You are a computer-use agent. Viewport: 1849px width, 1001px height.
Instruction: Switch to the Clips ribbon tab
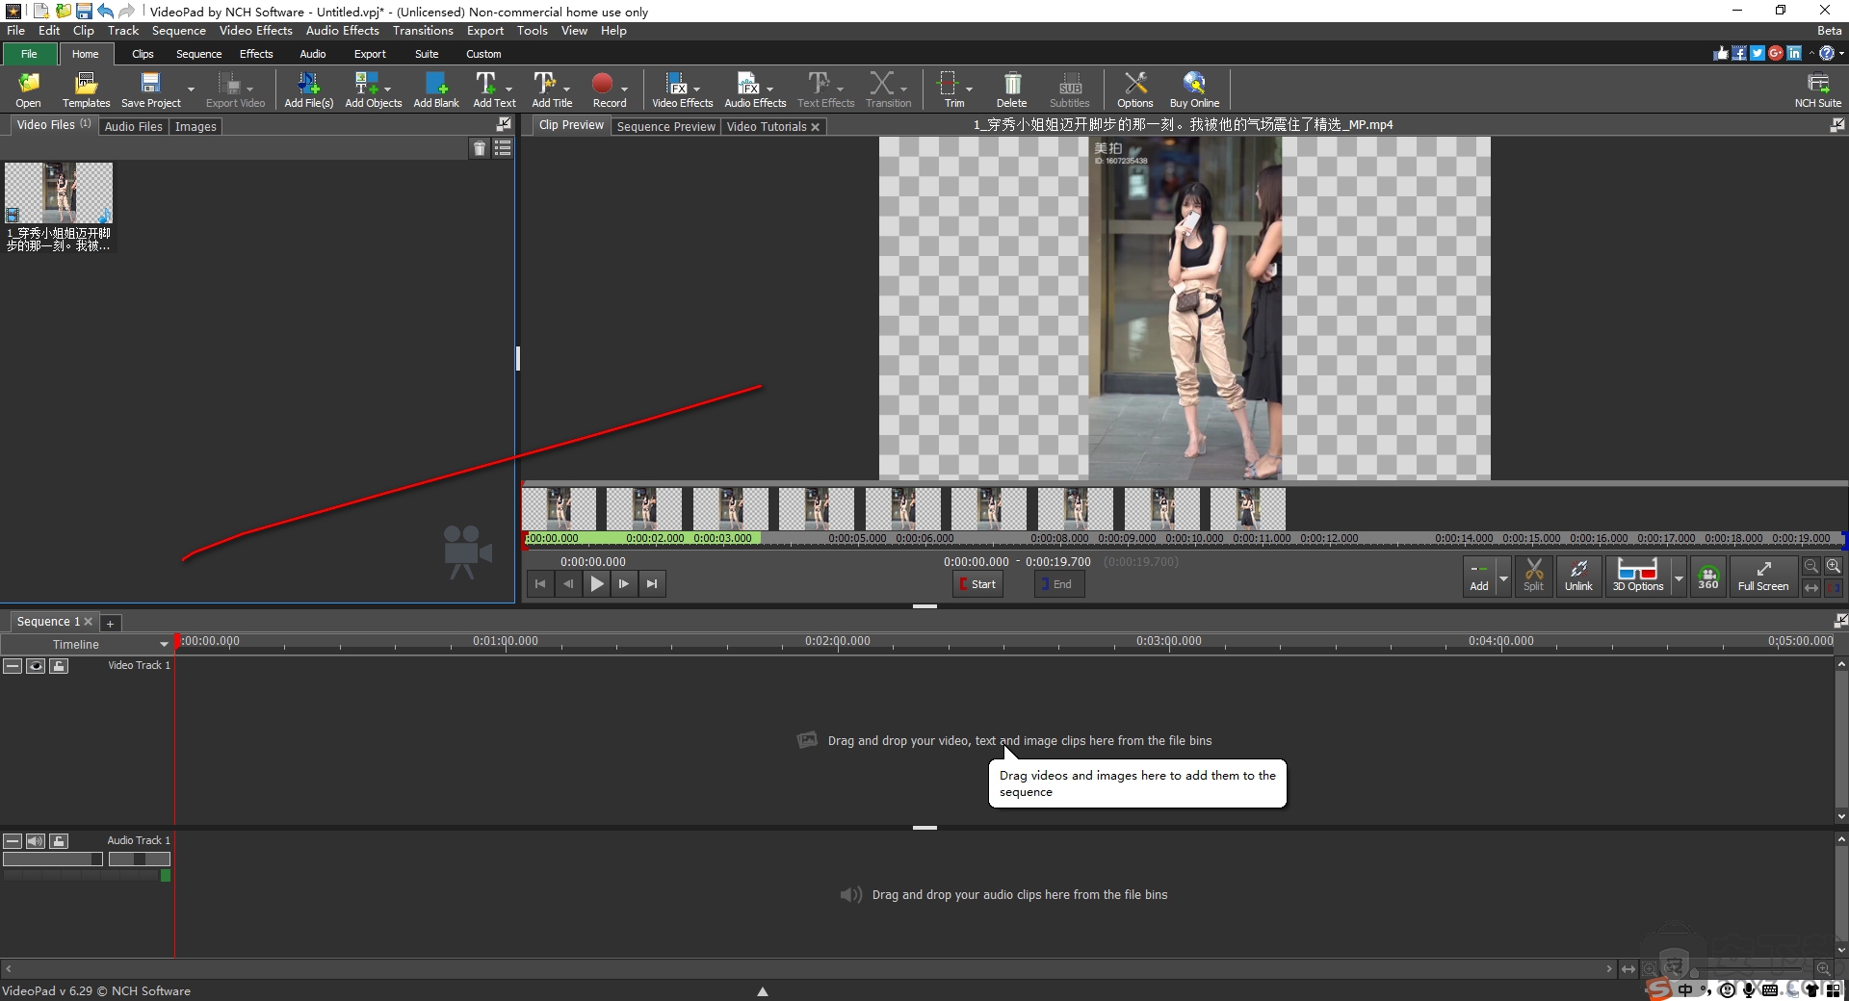point(143,54)
